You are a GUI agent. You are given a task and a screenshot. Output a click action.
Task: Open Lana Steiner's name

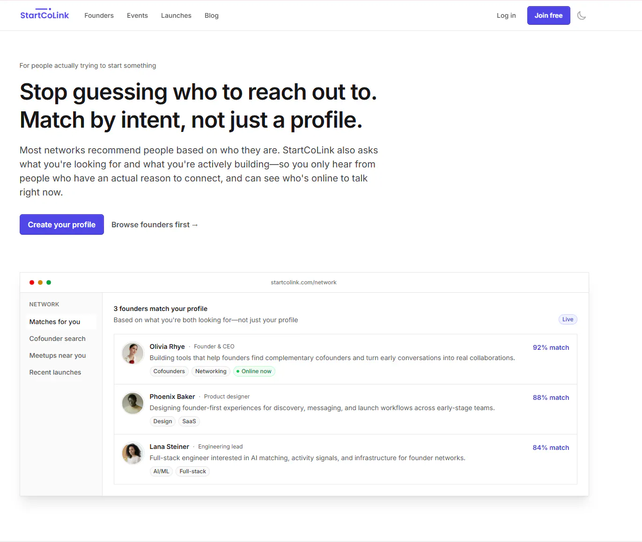click(170, 447)
